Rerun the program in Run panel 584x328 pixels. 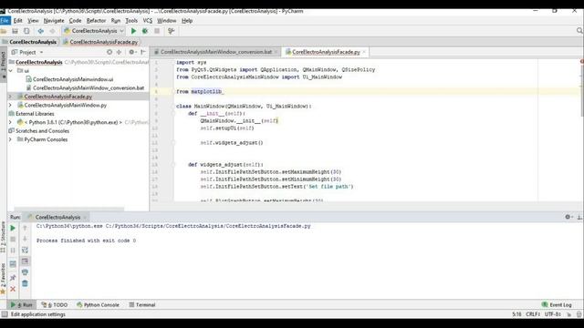coord(13,228)
